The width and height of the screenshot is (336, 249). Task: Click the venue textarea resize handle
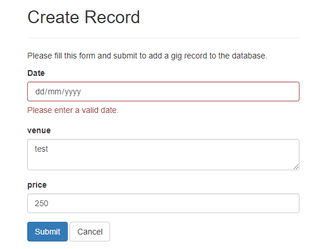point(296,167)
